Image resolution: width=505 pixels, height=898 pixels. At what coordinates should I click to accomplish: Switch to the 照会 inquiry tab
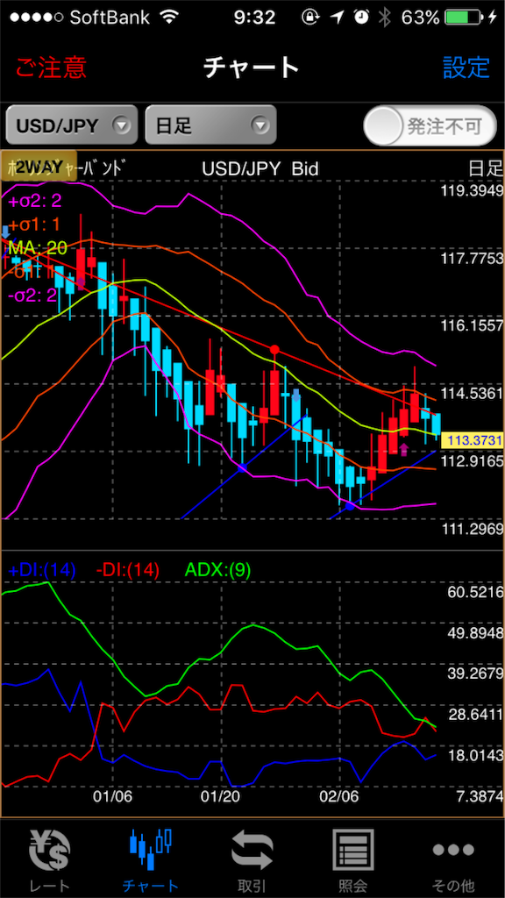(353, 859)
